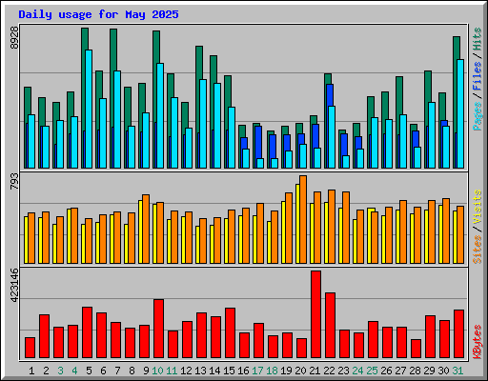
Task: Click the Sites legend label
Action: point(478,250)
